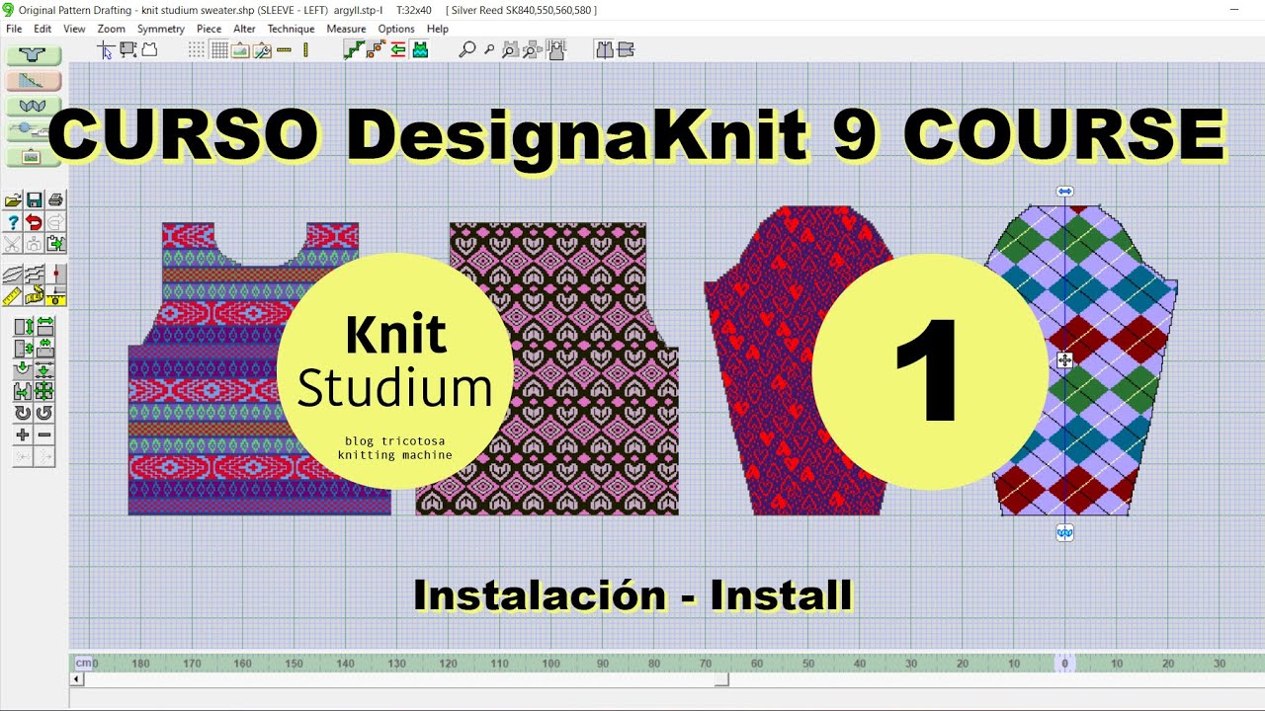
Task: Open the Stitch Designer section button
Action: (34, 106)
